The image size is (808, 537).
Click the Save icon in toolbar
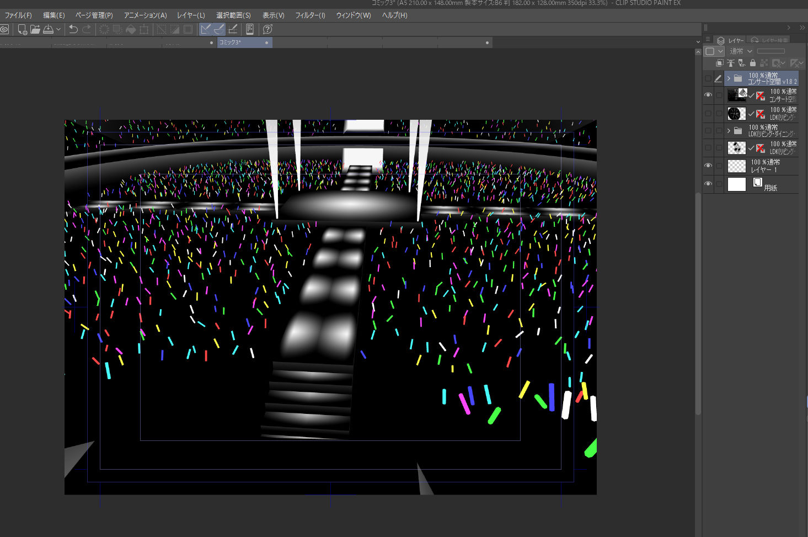(x=49, y=29)
